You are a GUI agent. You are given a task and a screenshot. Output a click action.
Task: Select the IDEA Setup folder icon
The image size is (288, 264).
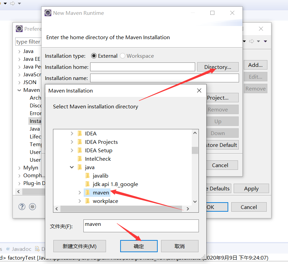[x=80, y=151]
